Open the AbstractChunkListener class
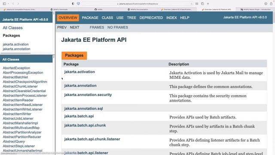This screenshot has height=155, width=275. pyautogui.click(x=20, y=86)
